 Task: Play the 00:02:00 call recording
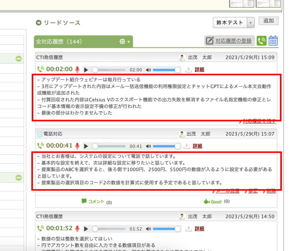click(86, 70)
